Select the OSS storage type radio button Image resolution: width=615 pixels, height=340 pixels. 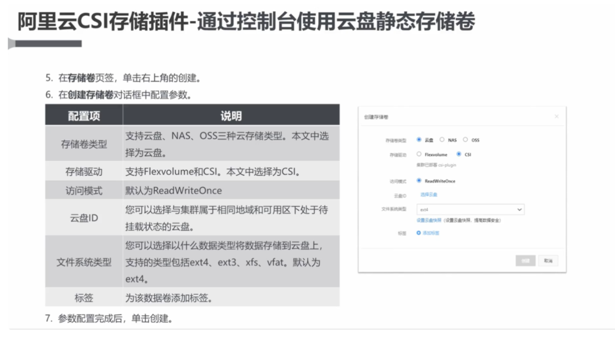click(465, 140)
